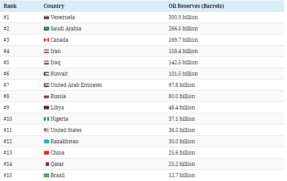Click the Brazil flag icon
Viewport: 287px width, 181px height.
(x=46, y=175)
